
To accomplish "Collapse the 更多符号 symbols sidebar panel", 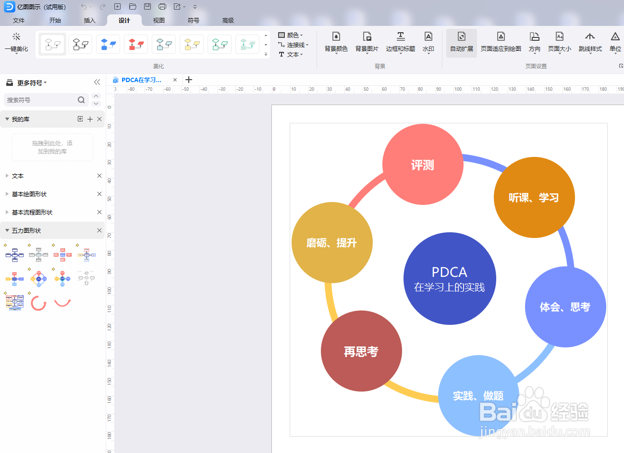I will coord(97,82).
